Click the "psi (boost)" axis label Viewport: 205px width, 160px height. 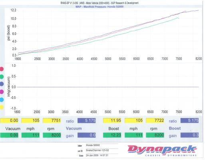click(9, 33)
